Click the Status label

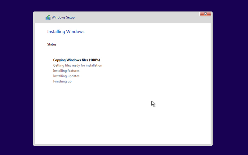pos(52,44)
